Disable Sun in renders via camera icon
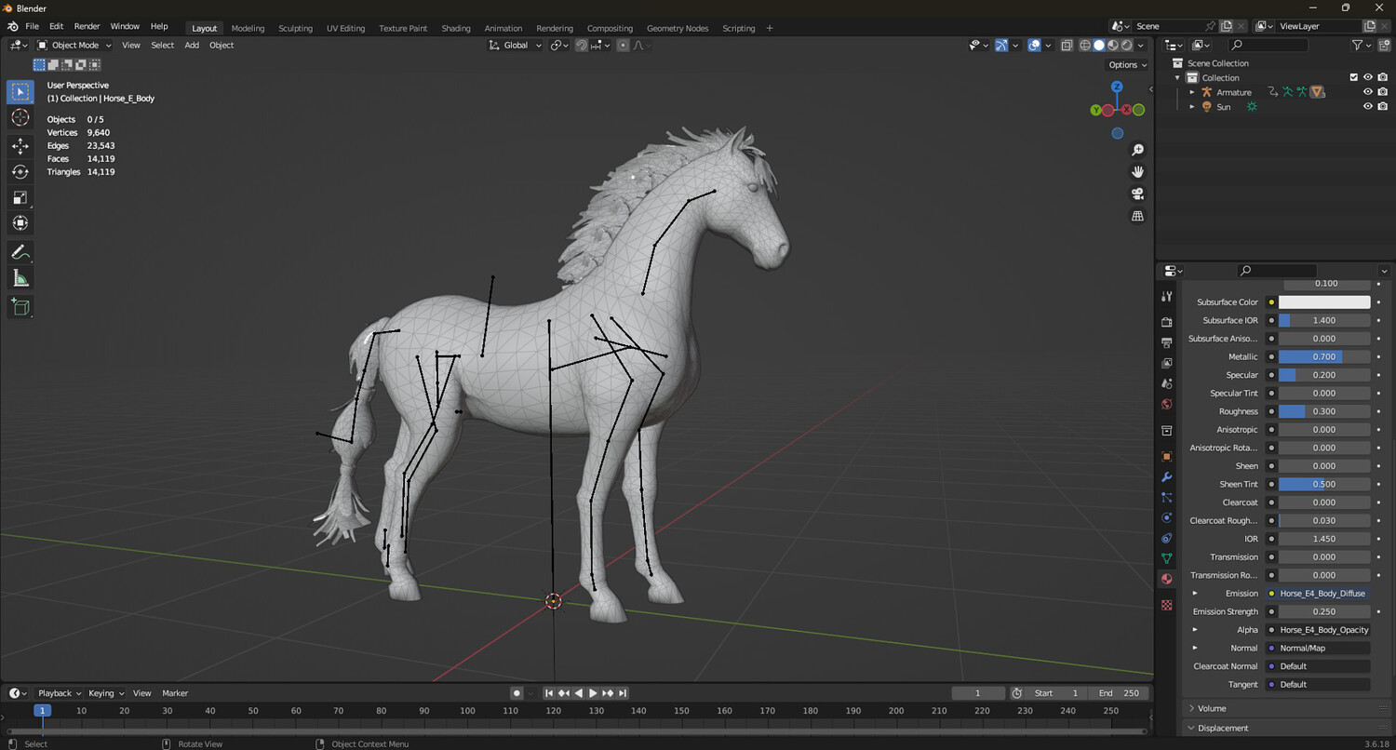The height and width of the screenshot is (750, 1396). [1383, 107]
